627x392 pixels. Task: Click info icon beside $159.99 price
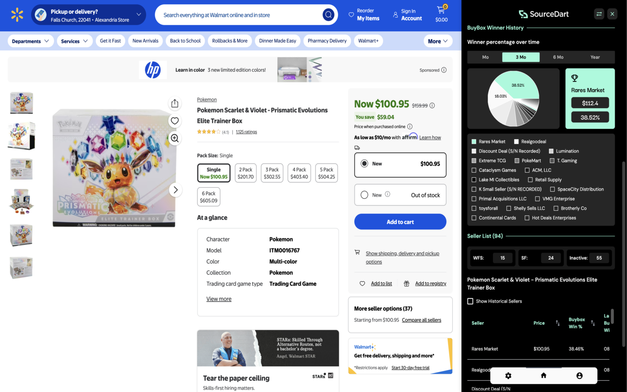pyautogui.click(x=432, y=105)
